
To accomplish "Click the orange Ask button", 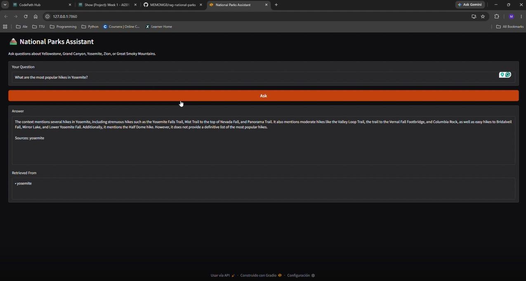I will click(263, 96).
